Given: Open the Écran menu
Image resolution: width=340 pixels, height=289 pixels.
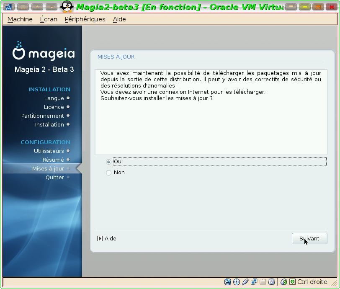Looking at the screenshot, I should click(x=49, y=19).
